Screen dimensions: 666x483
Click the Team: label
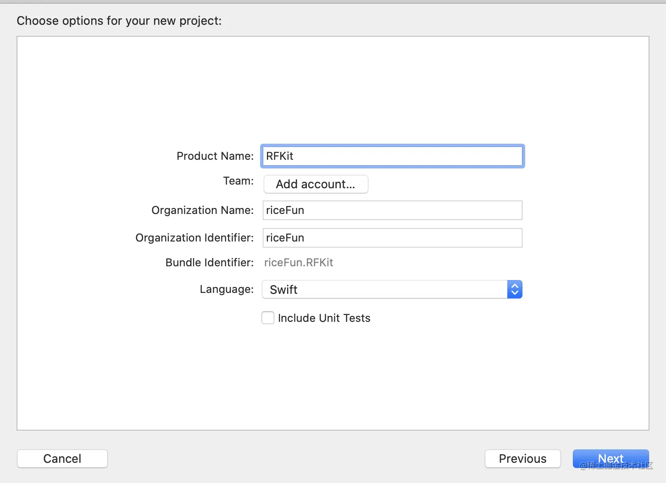tap(238, 181)
